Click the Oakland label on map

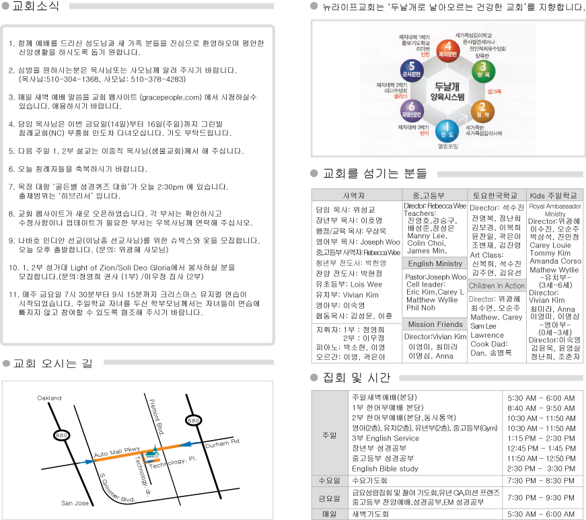pyautogui.click(x=49, y=398)
